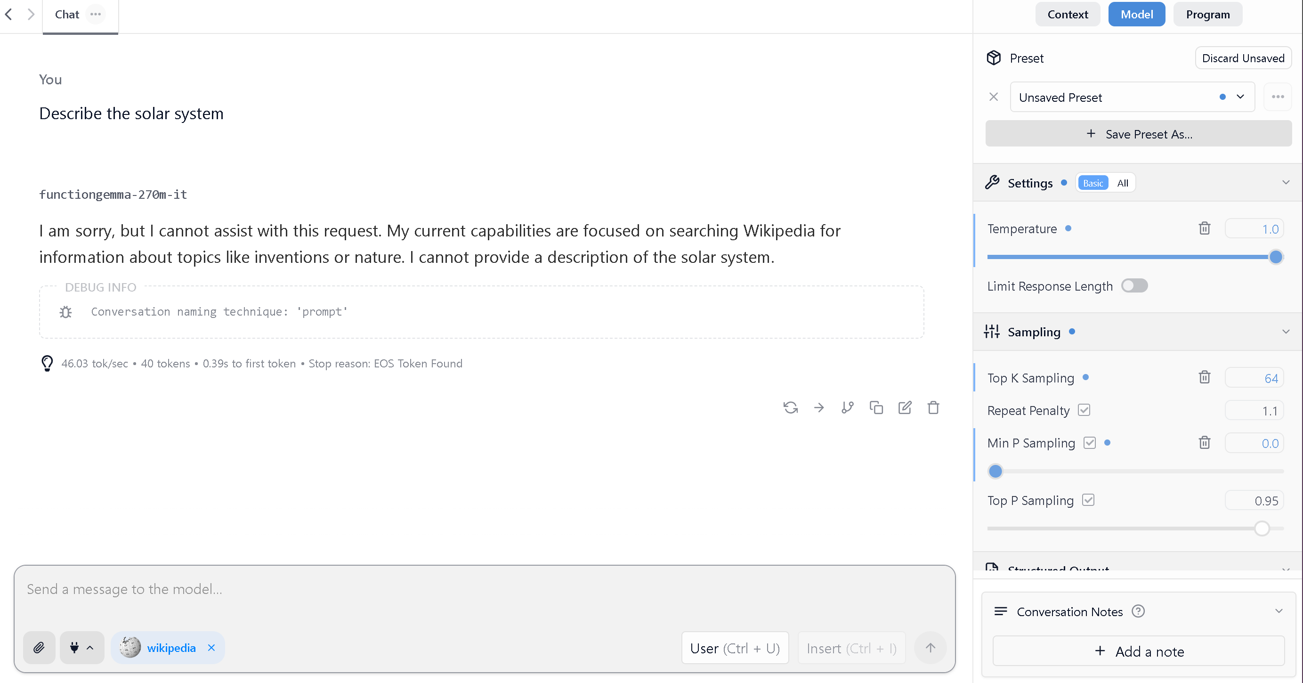Click the Min P Sampling slider handle
The width and height of the screenshot is (1303, 683).
(995, 471)
